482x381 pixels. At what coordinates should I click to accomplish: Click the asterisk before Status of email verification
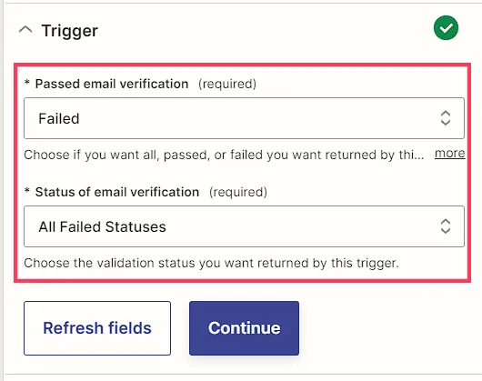pos(27,191)
